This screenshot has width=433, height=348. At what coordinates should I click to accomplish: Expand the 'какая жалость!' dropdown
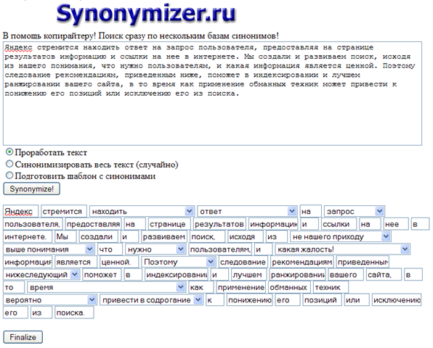[x=342, y=249]
